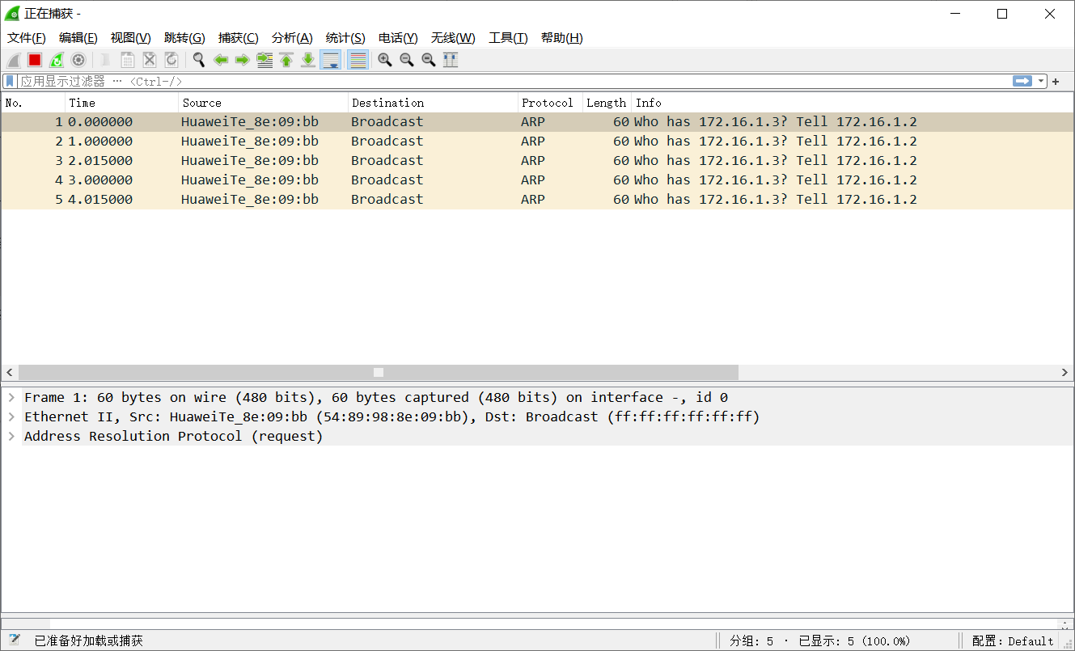The height and width of the screenshot is (651, 1075).
Task: Open the 编辑(E) menu
Action: [x=78, y=38]
